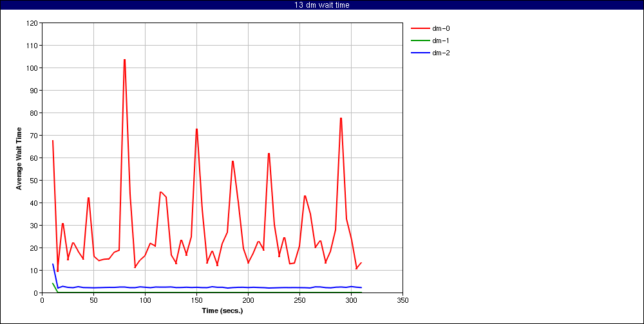Click the dm-0 starting point near 68
The width and height of the screenshot is (644, 324).
(x=53, y=141)
